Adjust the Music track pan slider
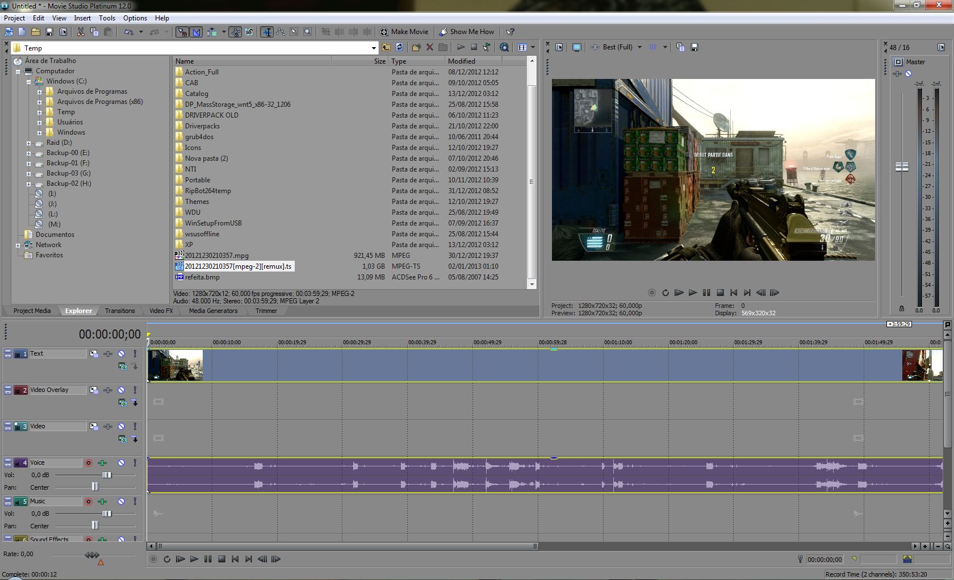Viewport: 954px width, 580px height. click(x=95, y=526)
